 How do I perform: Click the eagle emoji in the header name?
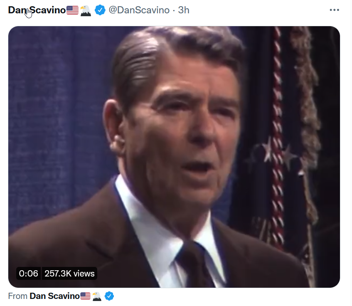(86, 10)
